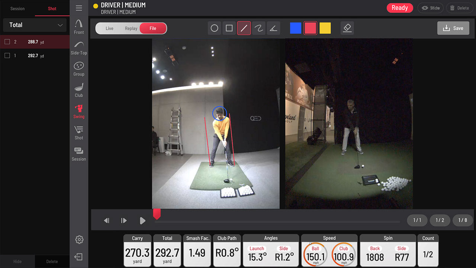Image resolution: width=476 pixels, height=268 pixels.
Task: Click the exit icon in sidebar
Action: point(79,257)
